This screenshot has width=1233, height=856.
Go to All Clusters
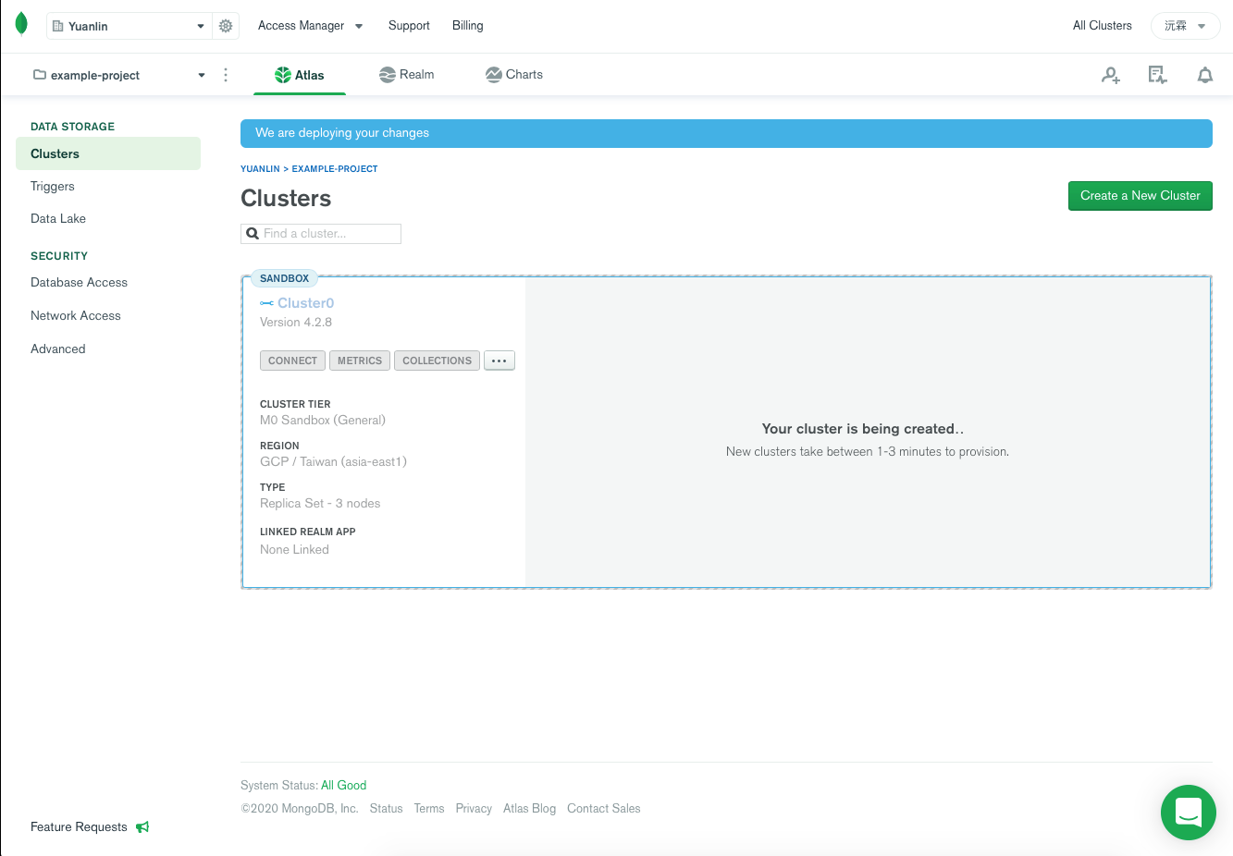coord(1102,26)
